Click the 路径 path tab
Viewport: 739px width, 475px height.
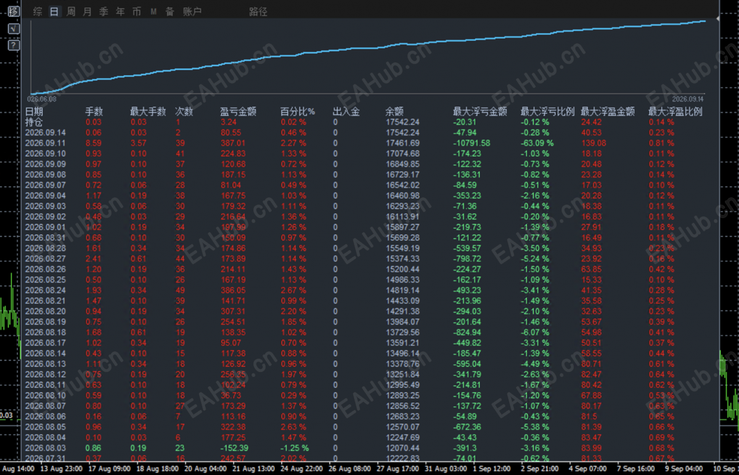[x=258, y=12]
